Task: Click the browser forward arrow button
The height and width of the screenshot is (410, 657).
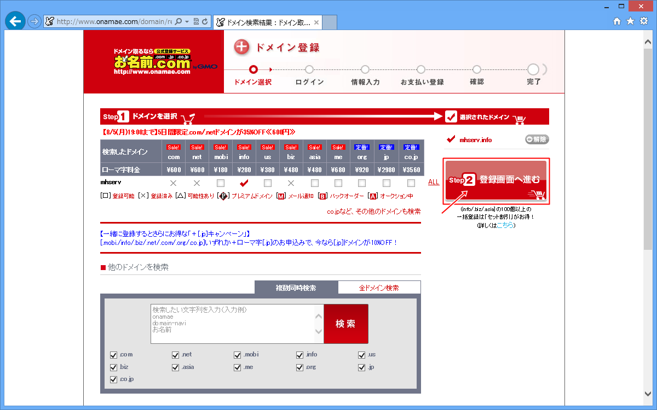Action: pyautogui.click(x=34, y=21)
